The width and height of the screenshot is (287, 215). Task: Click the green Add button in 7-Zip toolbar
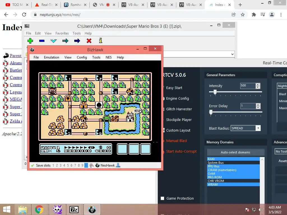30,41
